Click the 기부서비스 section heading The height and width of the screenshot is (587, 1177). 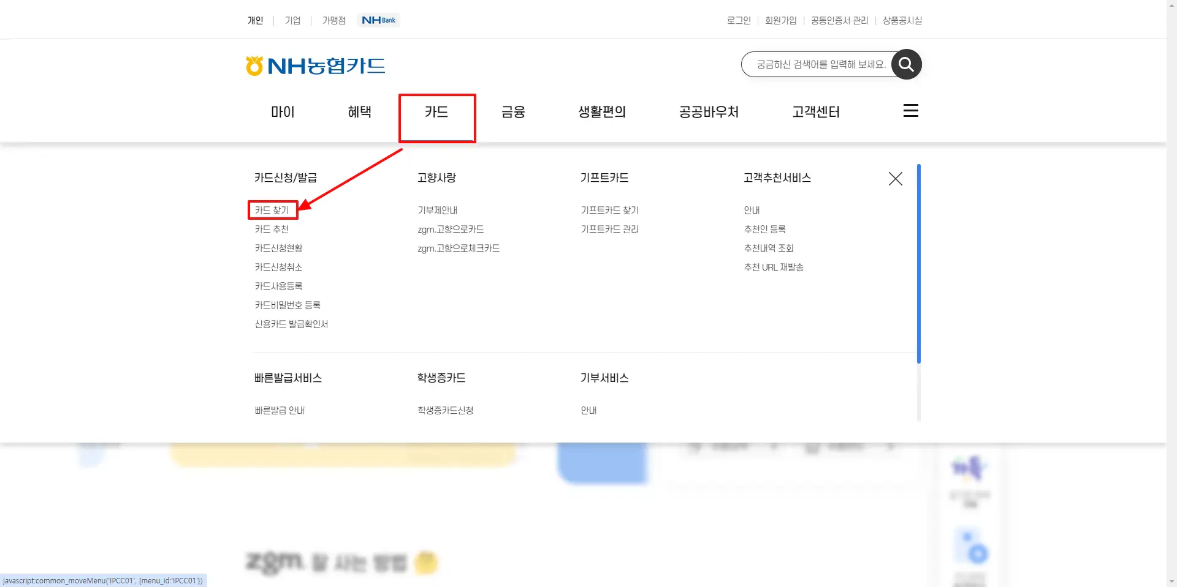[x=604, y=378]
